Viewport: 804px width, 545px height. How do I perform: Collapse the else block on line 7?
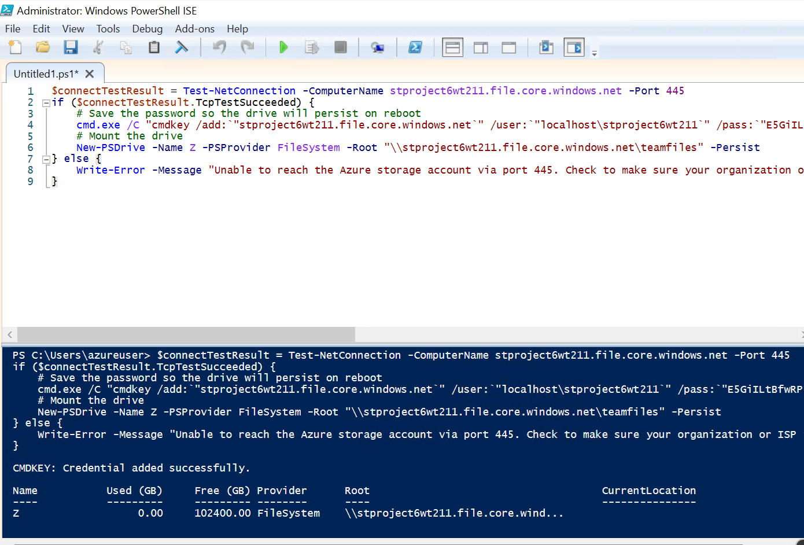click(46, 159)
